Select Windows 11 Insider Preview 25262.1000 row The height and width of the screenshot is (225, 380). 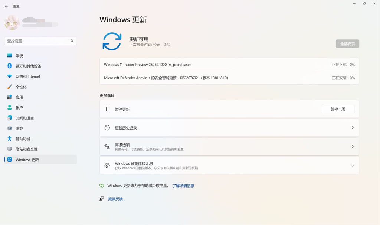[229, 65]
